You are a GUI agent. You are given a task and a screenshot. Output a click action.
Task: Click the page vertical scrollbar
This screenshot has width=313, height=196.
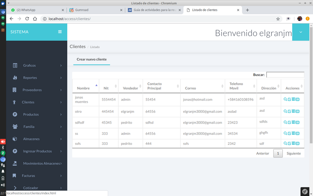pos(311,85)
